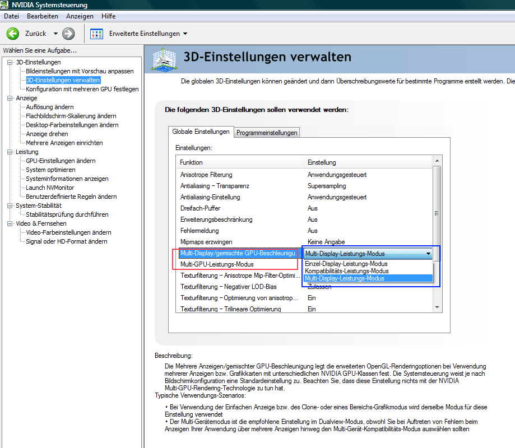Select the Antialiasing-Einstellung row
Viewport: 515px width, 448px height.
(304, 197)
